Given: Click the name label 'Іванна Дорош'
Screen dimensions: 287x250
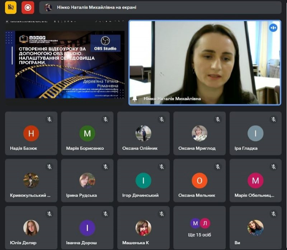Looking at the screenshot, I should coord(81,243).
